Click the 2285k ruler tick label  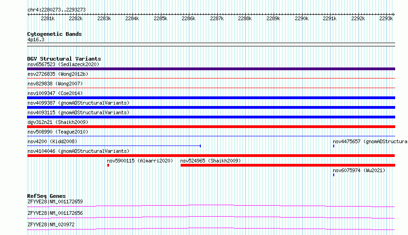pos(160,18)
